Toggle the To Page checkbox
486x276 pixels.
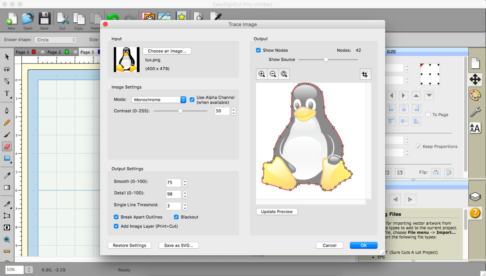pos(428,115)
